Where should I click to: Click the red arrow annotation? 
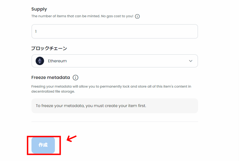tap(72, 138)
